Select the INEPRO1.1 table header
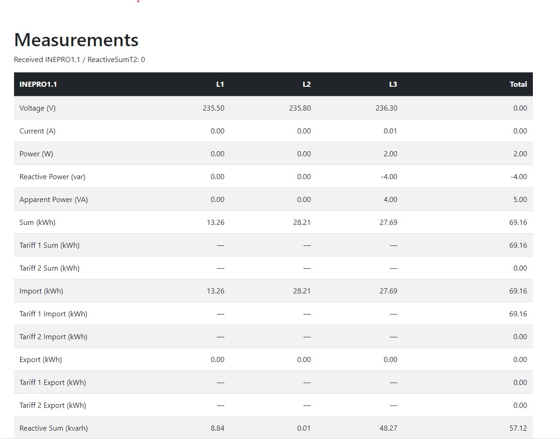This screenshot has height=447, width=560. (x=38, y=84)
